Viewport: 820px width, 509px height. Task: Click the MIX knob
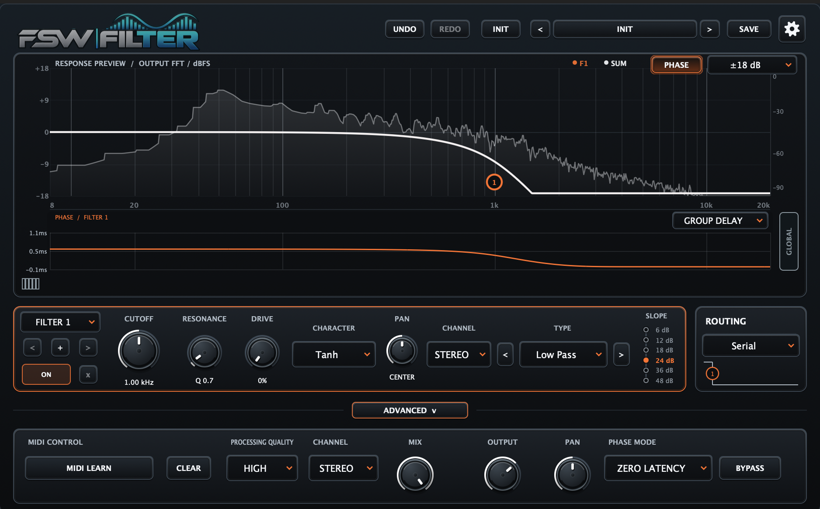415,475
